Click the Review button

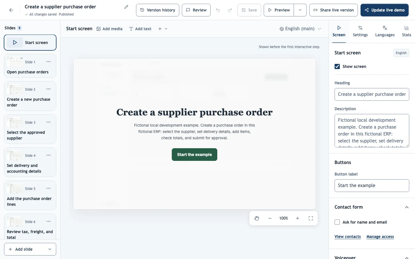click(196, 10)
